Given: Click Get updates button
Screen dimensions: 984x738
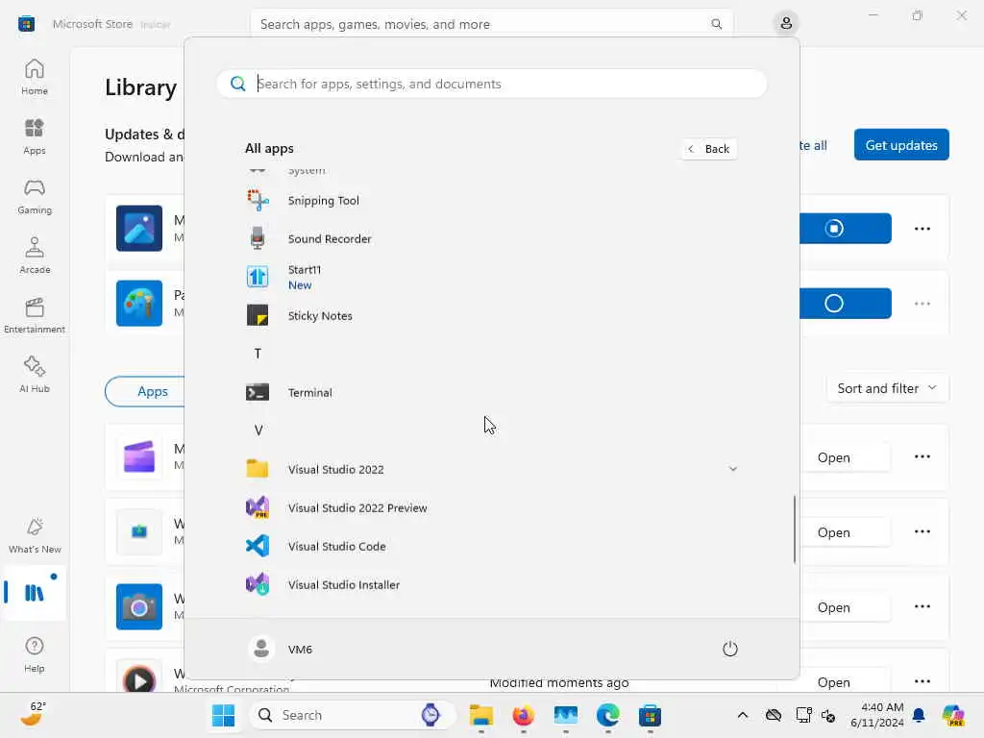Looking at the screenshot, I should [x=901, y=145].
